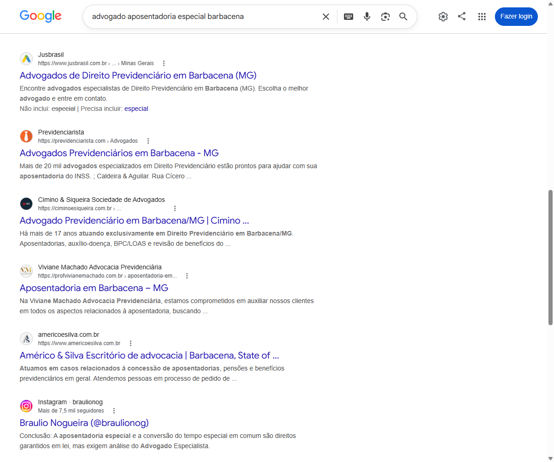Open quick settings gear icon
This screenshot has height=462, width=554.
click(x=443, y=17)
